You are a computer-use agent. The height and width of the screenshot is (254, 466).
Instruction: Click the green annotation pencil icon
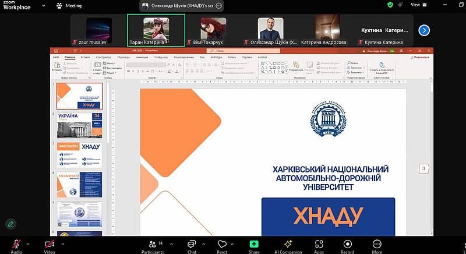tap(10, 224)
